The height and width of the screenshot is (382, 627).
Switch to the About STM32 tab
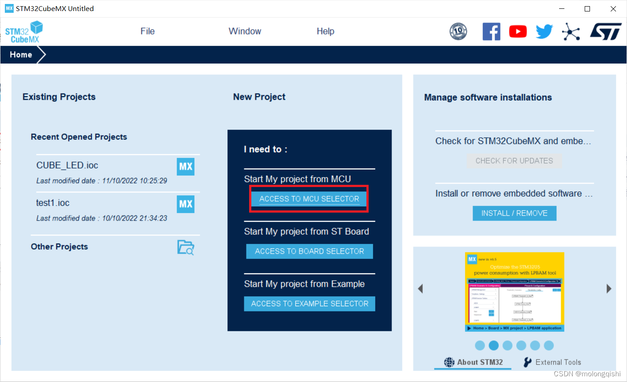click(473, 362)
